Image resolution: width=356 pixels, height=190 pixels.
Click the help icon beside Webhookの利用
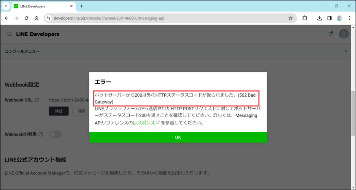(x=41, y=134)
